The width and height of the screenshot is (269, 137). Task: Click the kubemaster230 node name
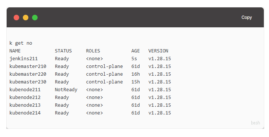28,82
